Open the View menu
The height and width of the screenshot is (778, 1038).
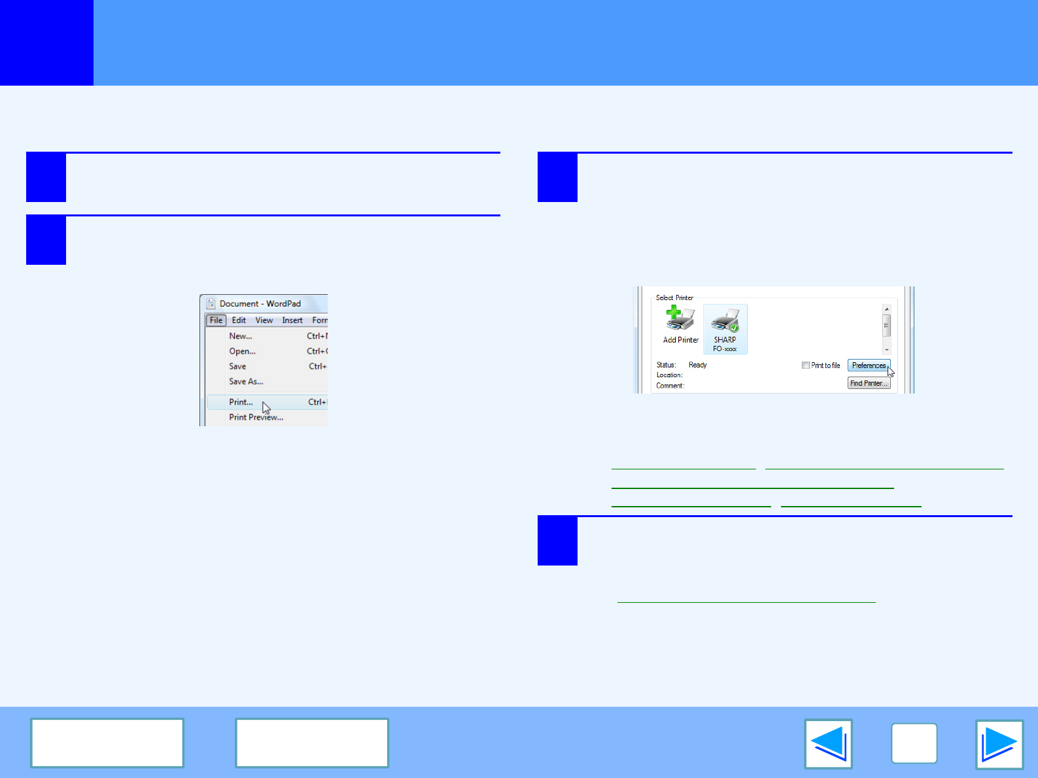pyautogui.click(x=264, y=320)
